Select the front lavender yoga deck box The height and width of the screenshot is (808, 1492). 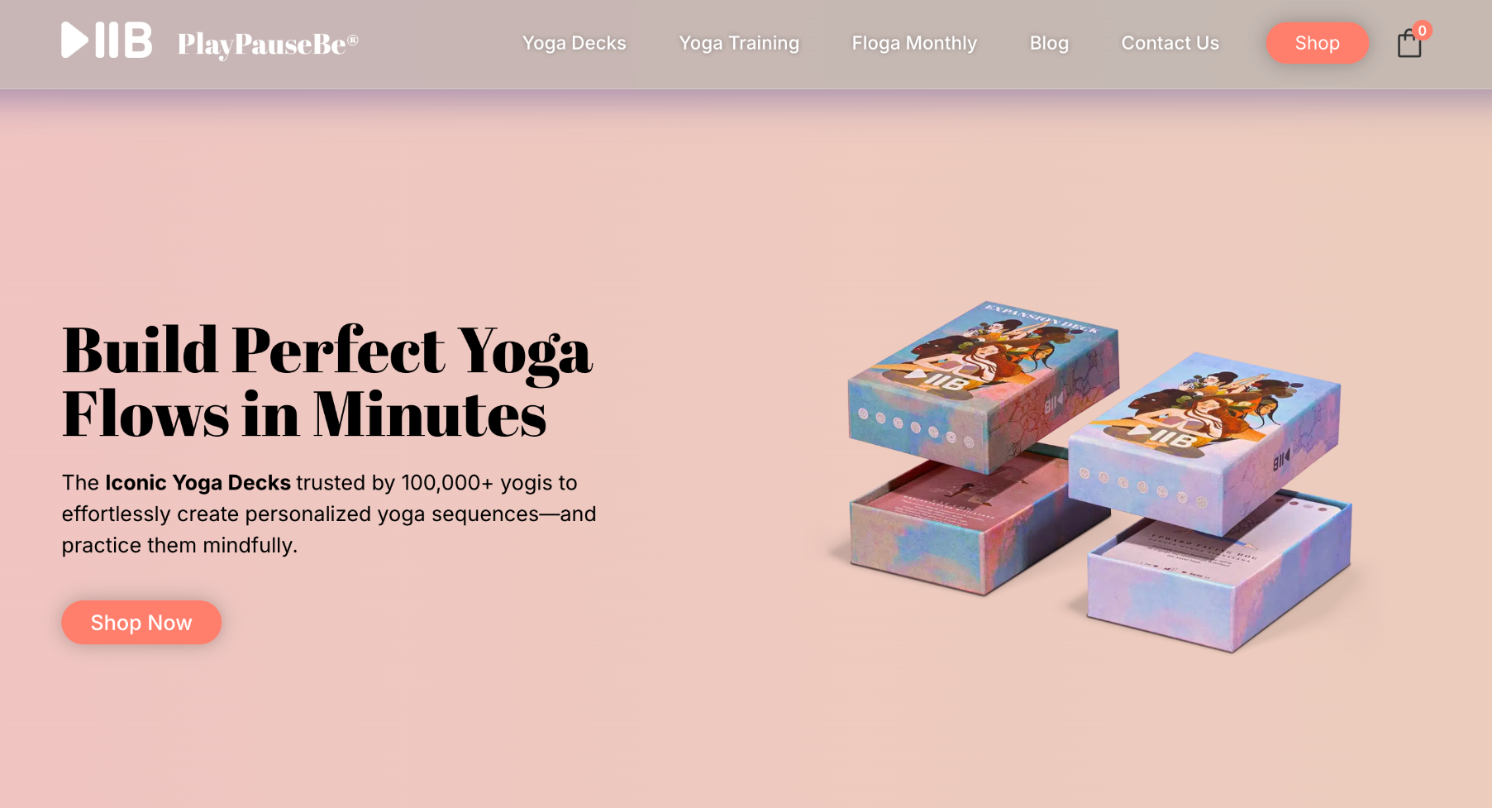(x=1204, y=442)
